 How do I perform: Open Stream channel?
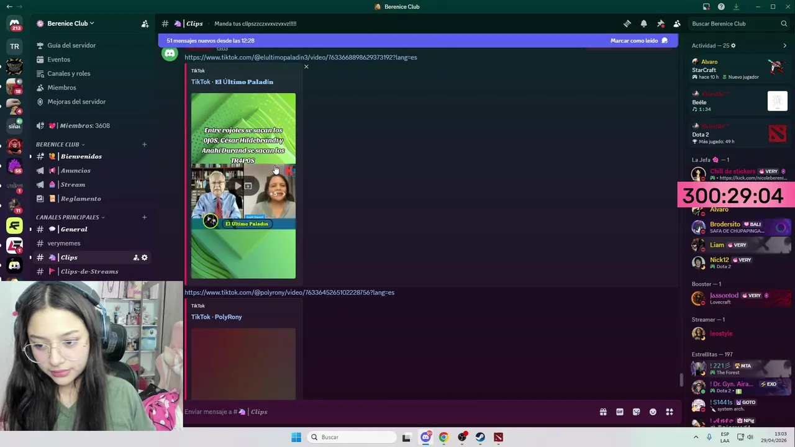pyautogui.click(x=91, y=184)
